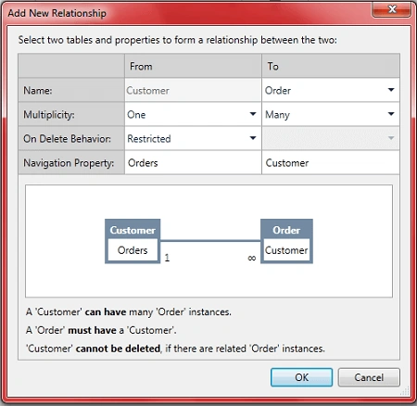Click the To column header
This screenshot has width=417, height=406.
[x=331, y=66]
